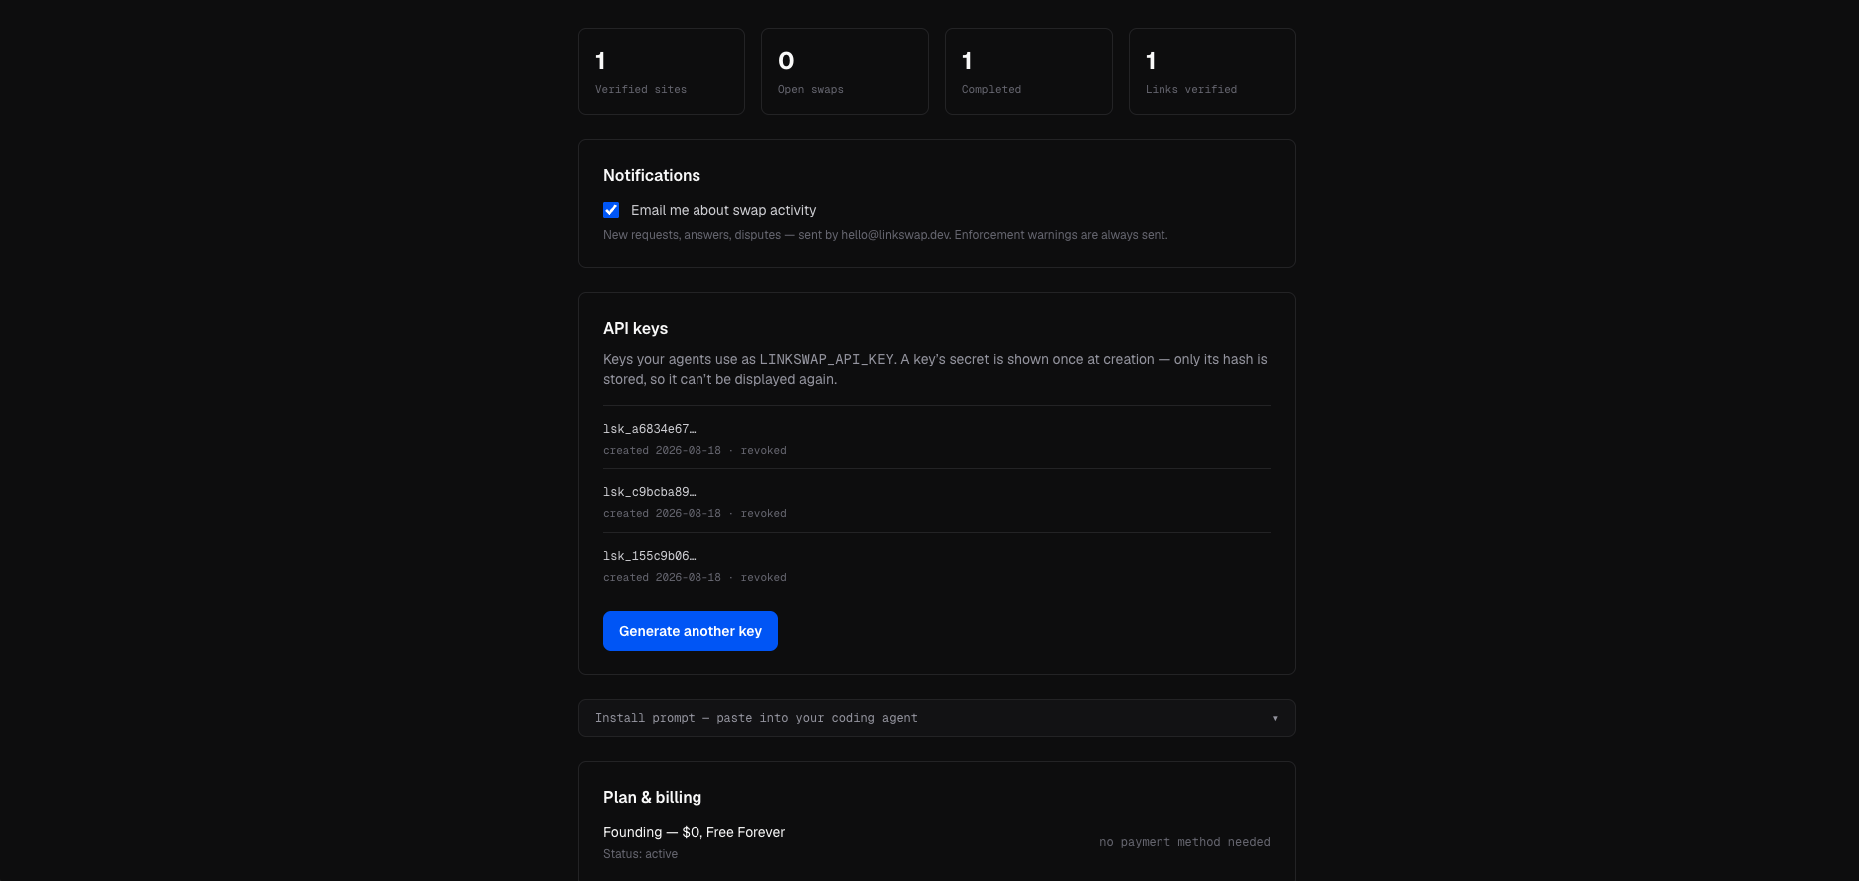Viewport: 1859px width, 881px height.
Task: Click the lsk_155c9b06 API key entry
Action: pos(937,566)
